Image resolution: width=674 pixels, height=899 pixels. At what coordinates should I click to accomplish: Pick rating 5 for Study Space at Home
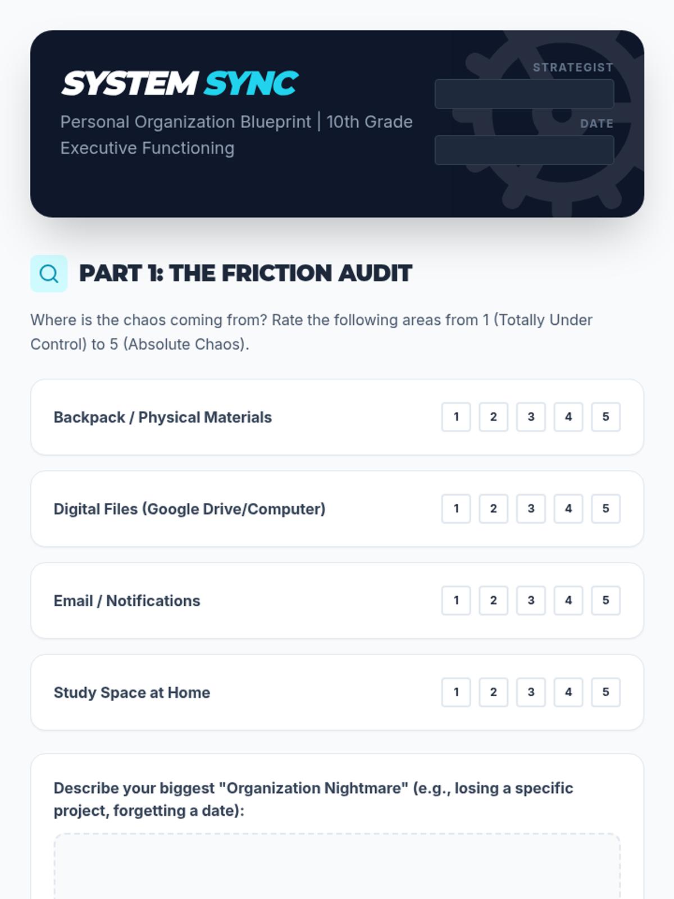pos(605,692)
